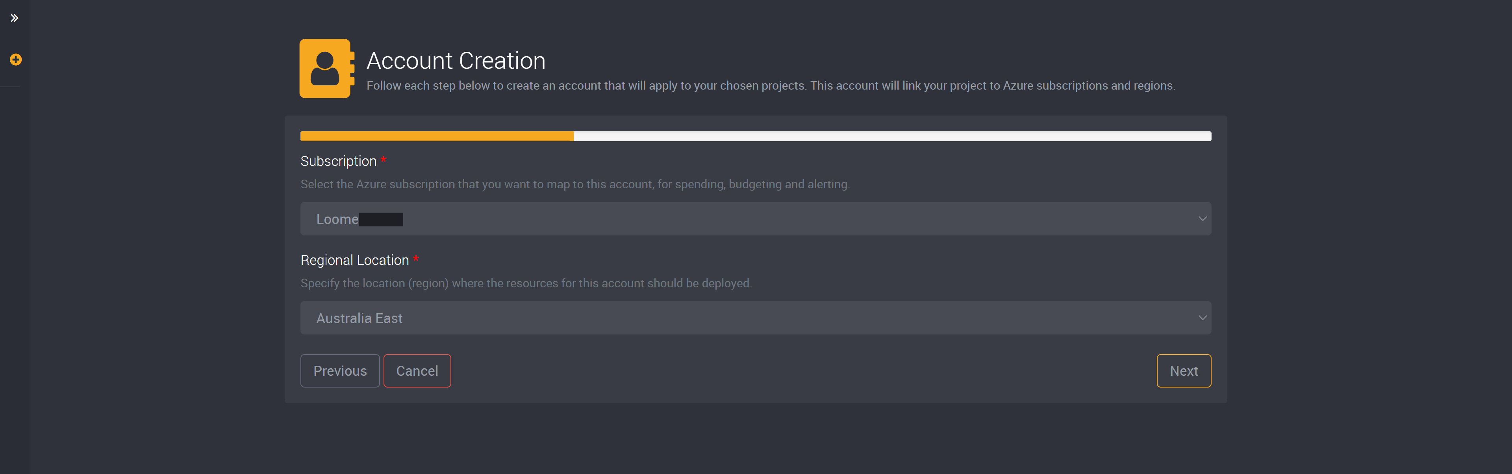1512x474 pixels.
Task: Open the Australia East region dropdown
Action: click(756, 318)
